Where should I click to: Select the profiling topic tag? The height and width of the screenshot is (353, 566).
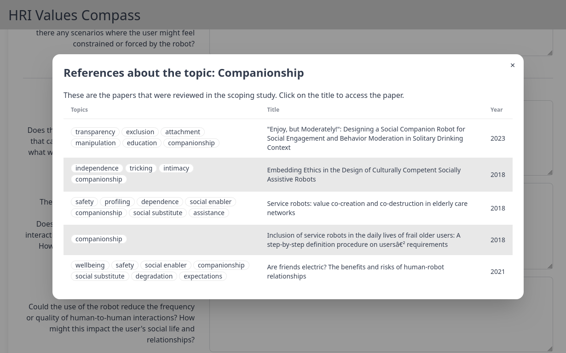pos(117,202)
